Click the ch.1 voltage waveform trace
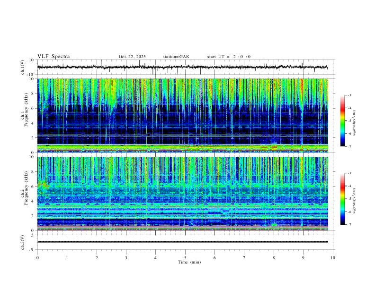The image size is (375, 289). [x=182, y=67]
